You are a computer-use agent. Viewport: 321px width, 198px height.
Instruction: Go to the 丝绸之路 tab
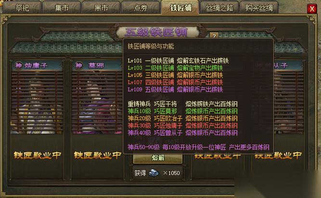(219, 8)
